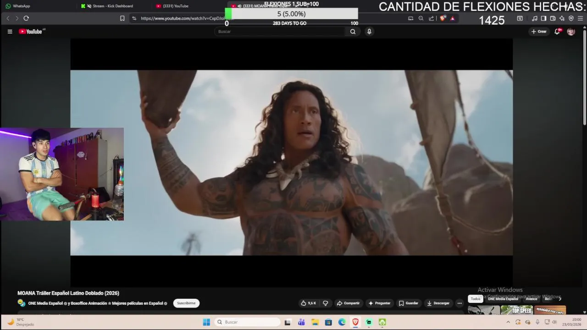Open Microsoft Teams from the taskbar
This screenshot has width=587, height=330.
point(301,322)
